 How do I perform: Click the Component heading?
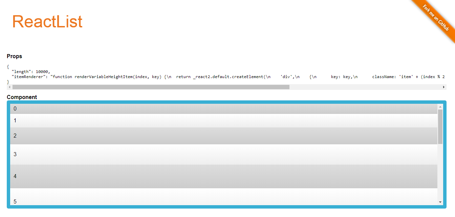pos(22,97)
